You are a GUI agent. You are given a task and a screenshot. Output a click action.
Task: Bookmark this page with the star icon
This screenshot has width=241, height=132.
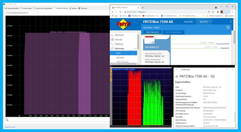point(213,12)
